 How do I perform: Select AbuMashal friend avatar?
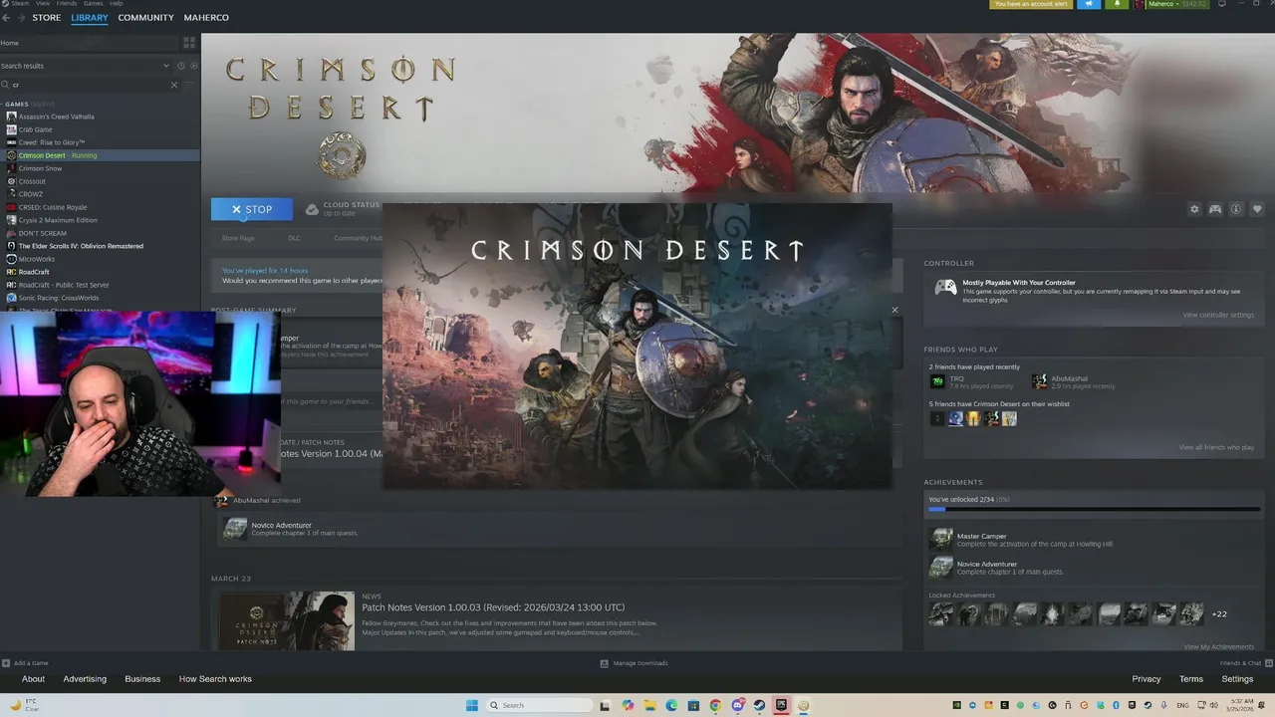tap(1039, 381)
